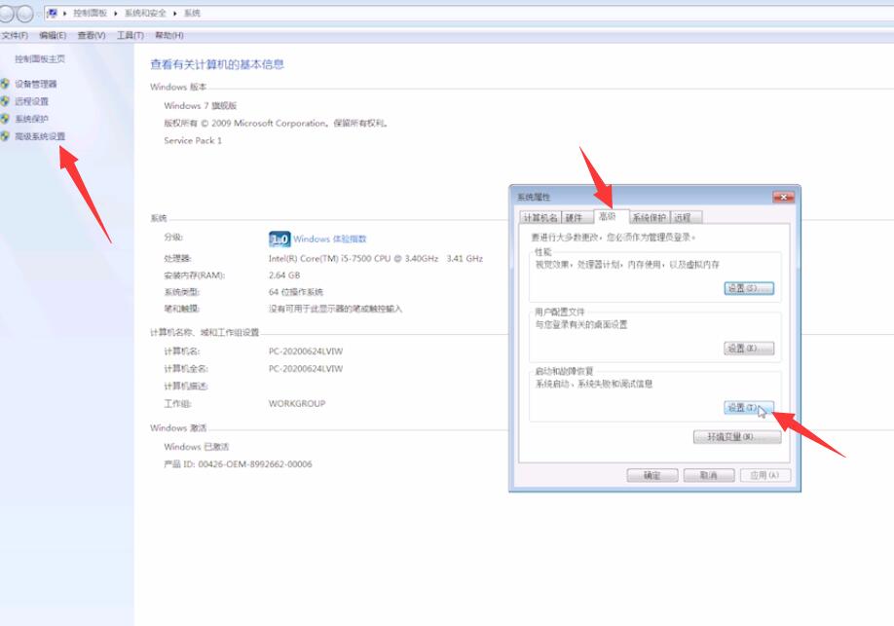Click the Windows Experience Index 1.0 score badge
This screenshot has height=626, width=894.
(279, 239)
